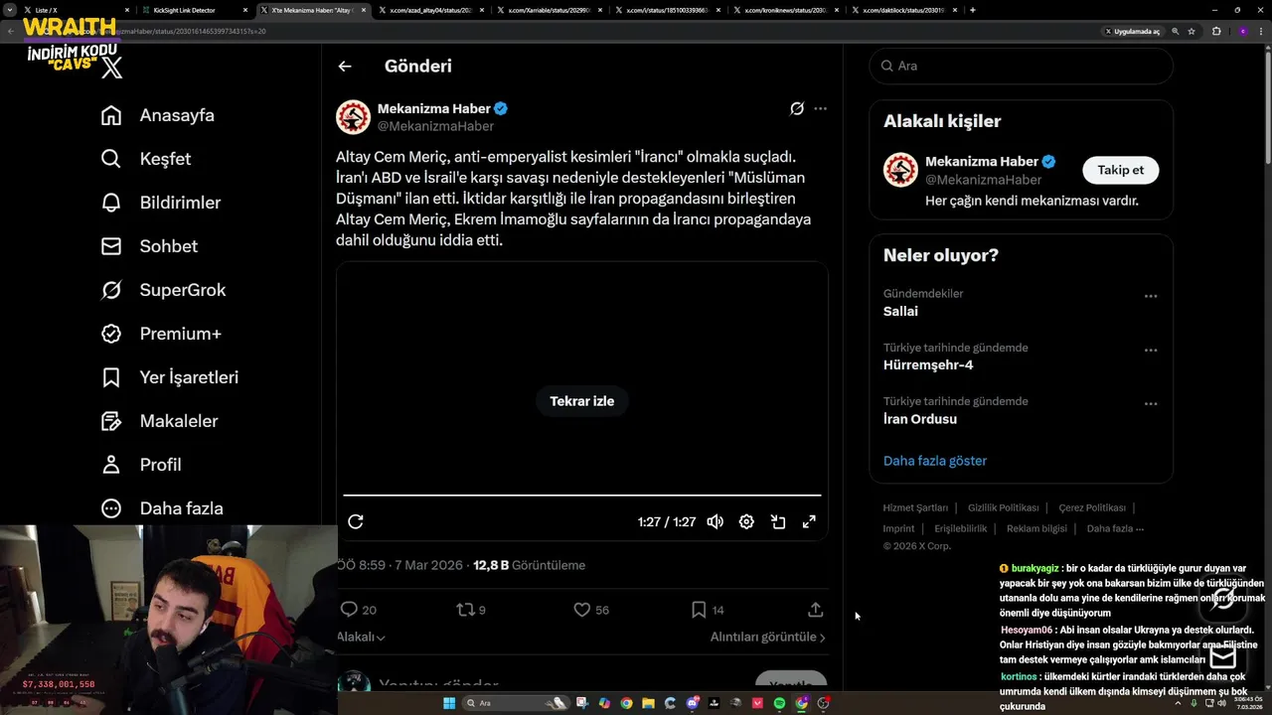
Task: Click the Grok icon on the post header
Action: tap(796, 109)
